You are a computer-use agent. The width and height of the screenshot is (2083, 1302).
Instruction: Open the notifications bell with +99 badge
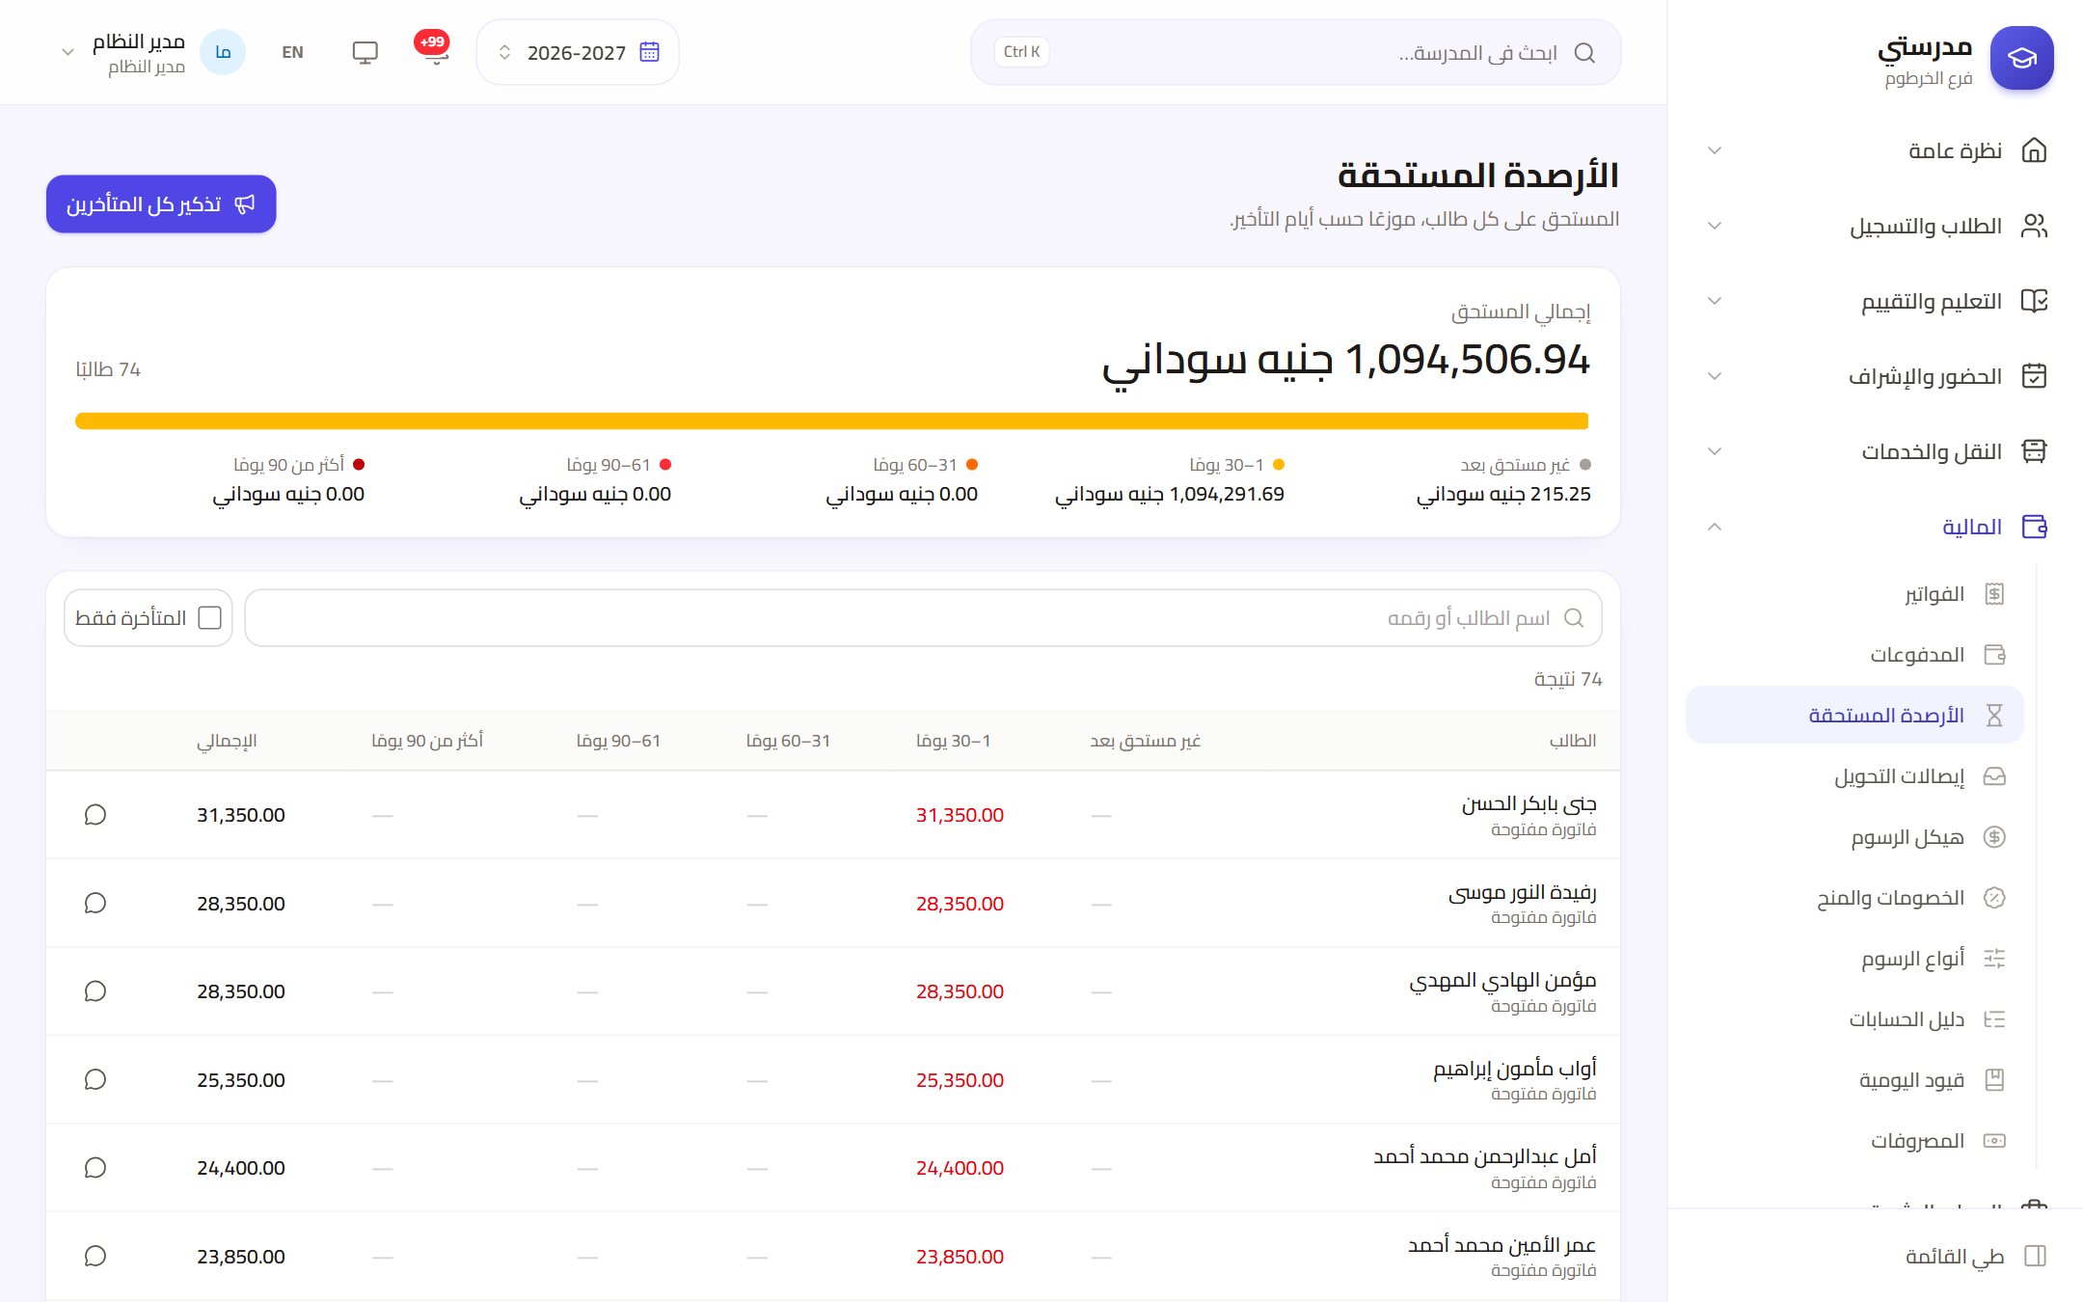point(435,52)
